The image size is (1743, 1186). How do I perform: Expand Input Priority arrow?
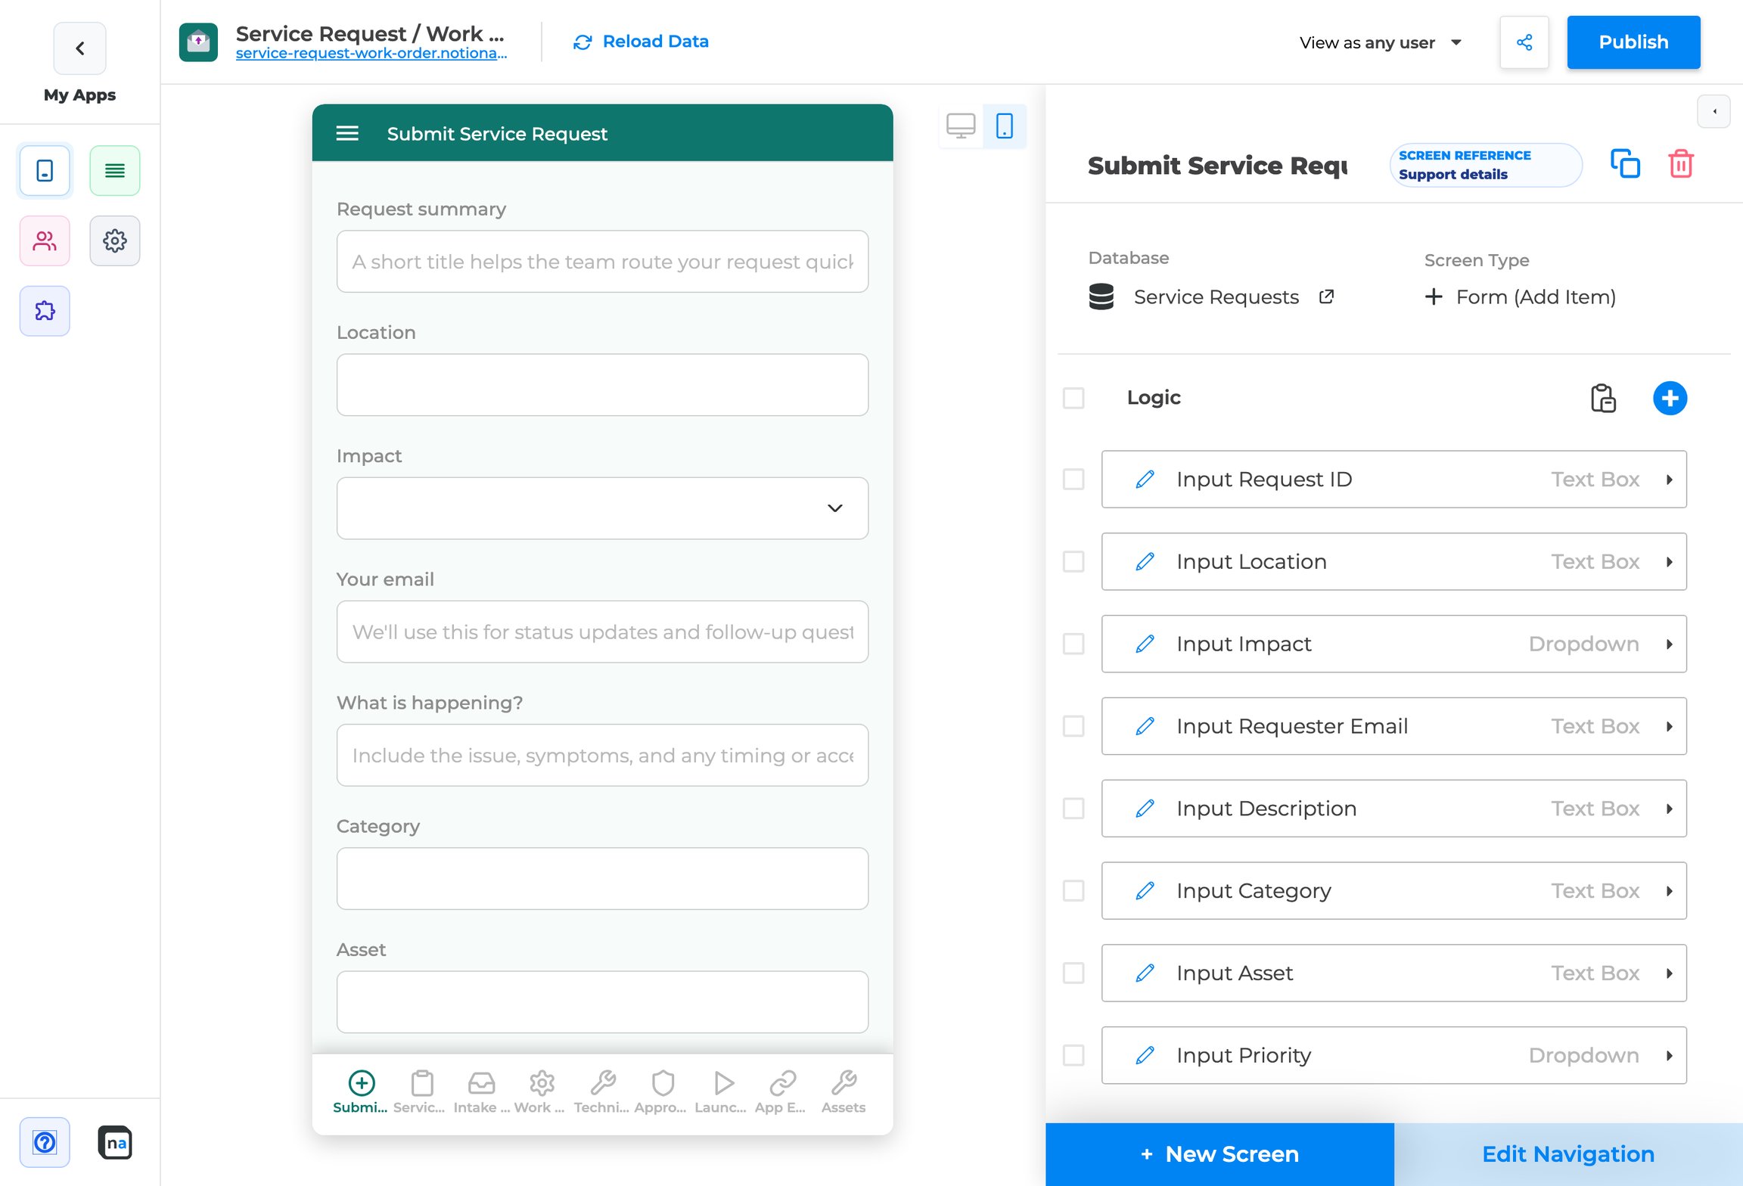coord(1669,1055)
